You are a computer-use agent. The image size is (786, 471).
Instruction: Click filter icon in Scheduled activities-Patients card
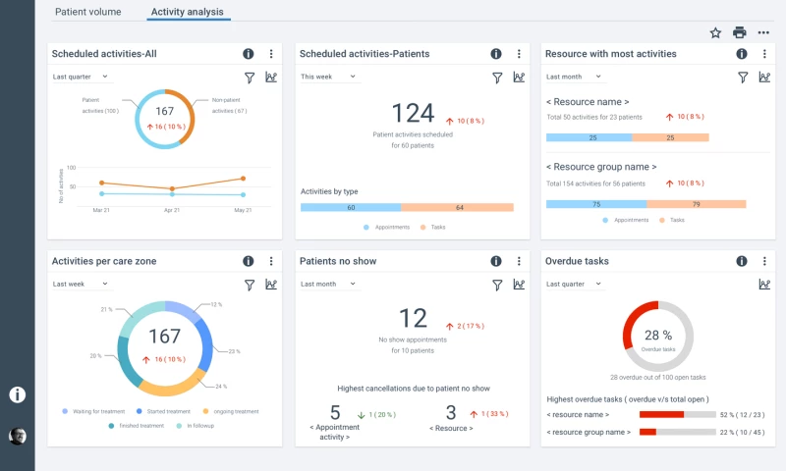(496, 77)
